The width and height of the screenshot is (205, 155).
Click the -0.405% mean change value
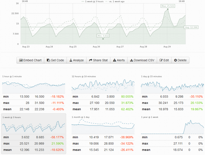[58, 109]
